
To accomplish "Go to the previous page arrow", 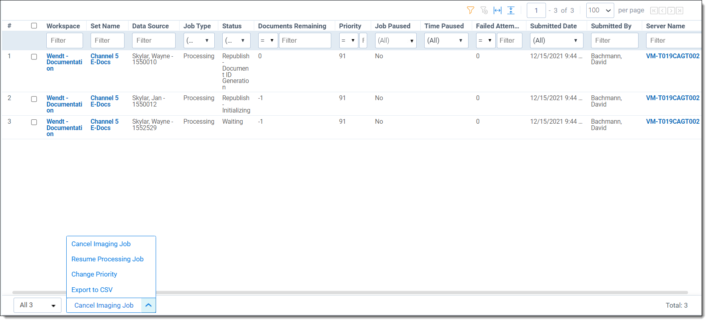I will [663, 11].
